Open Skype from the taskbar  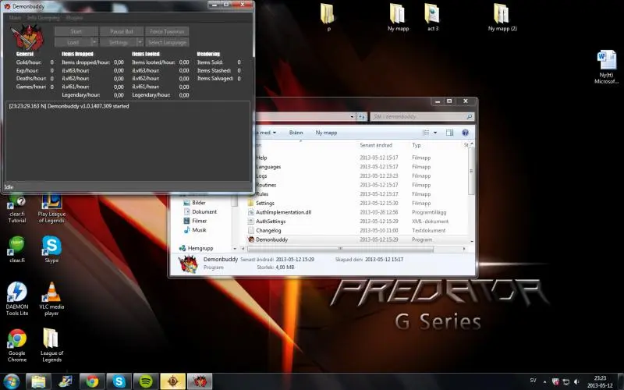[119, 381]
